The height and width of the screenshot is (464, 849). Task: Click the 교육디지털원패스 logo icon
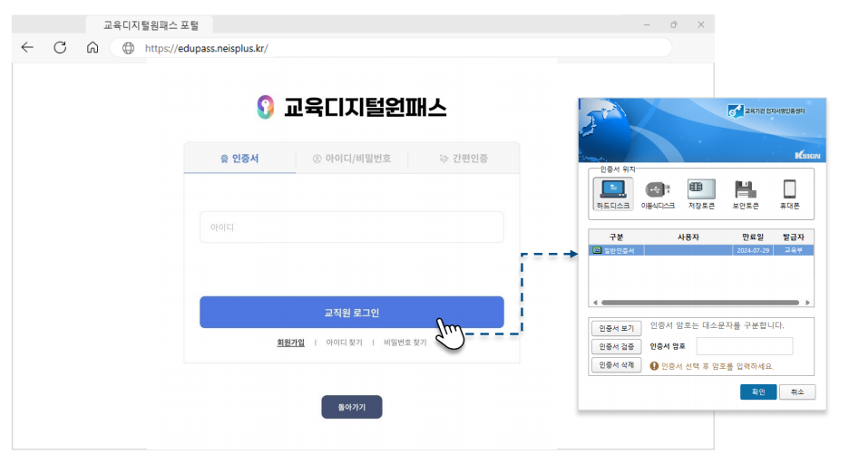pyautogui.click(x=265, y=107)
